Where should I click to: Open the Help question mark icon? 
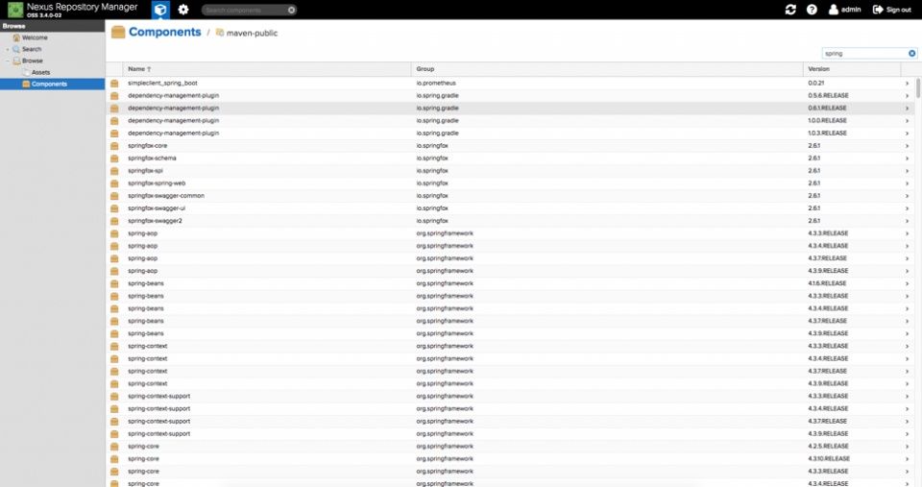point(812,10)
